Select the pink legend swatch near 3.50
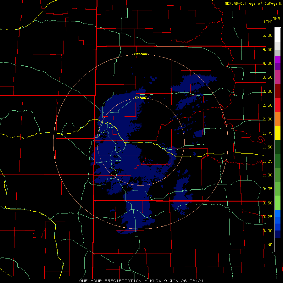This screenshot has width=283, height=283. point(278,77)
